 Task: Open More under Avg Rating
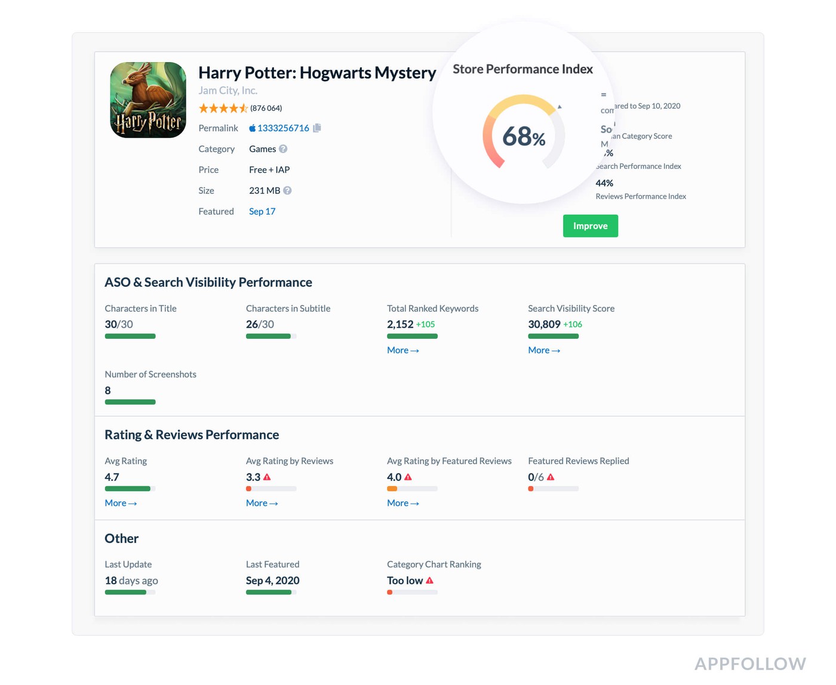point(121,503)
